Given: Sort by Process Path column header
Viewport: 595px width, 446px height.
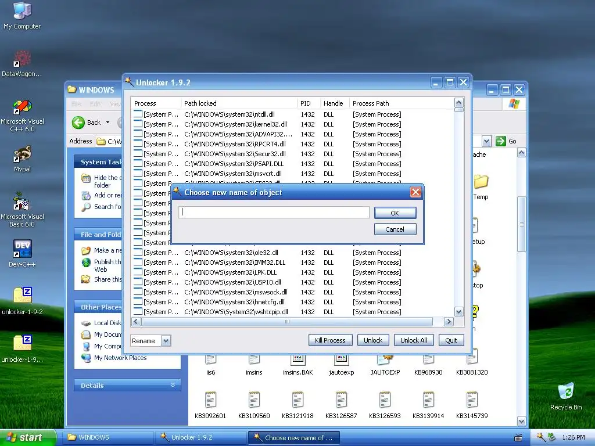Looking at the screenshot, I should click(402, 103).
